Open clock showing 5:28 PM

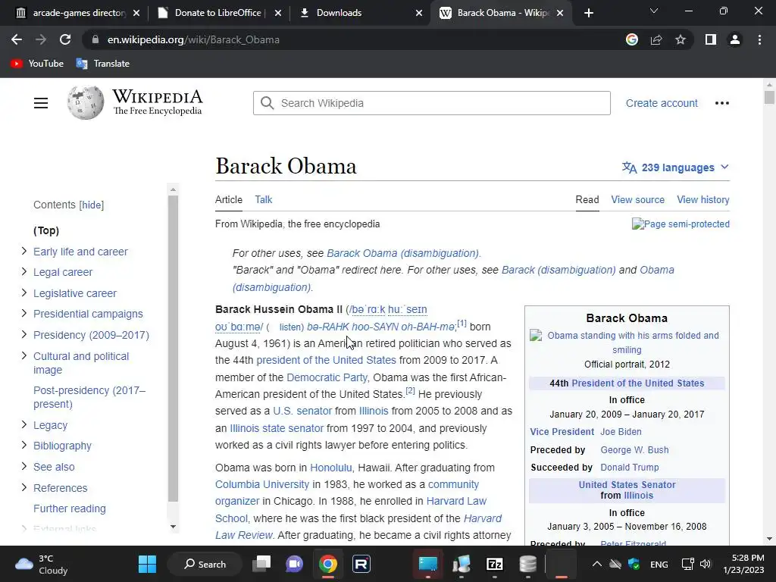pyautogui.click(x=743, y=564)
